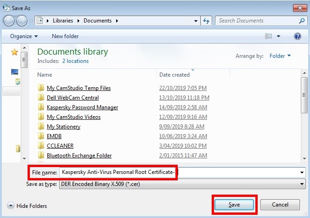310x218 pixels.
Task: Select My Stationery folder icon
Action: click(41, 126)
